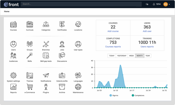175x105 pixels.
Task: Click the Jul 17 axis label
Action: tap(132, 91)
